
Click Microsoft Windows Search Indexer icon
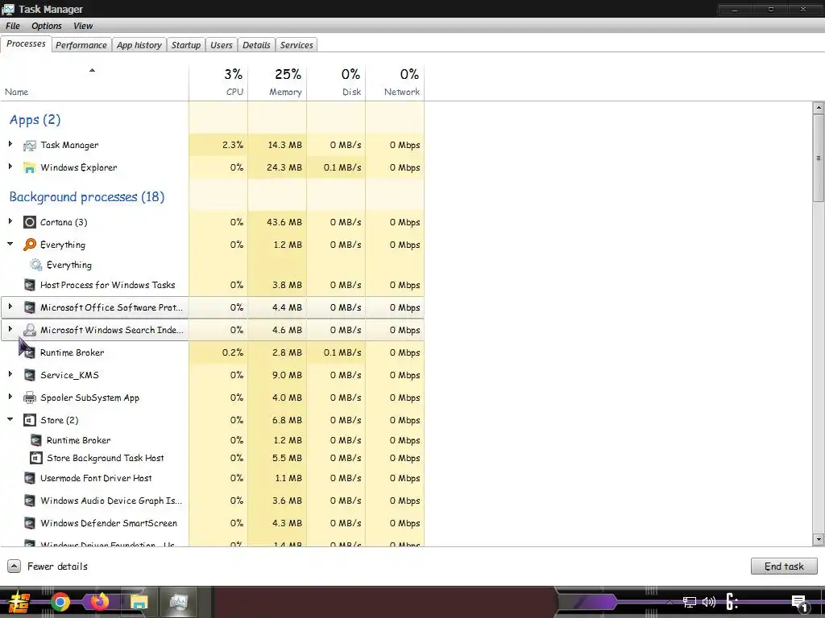coord(30,330)
